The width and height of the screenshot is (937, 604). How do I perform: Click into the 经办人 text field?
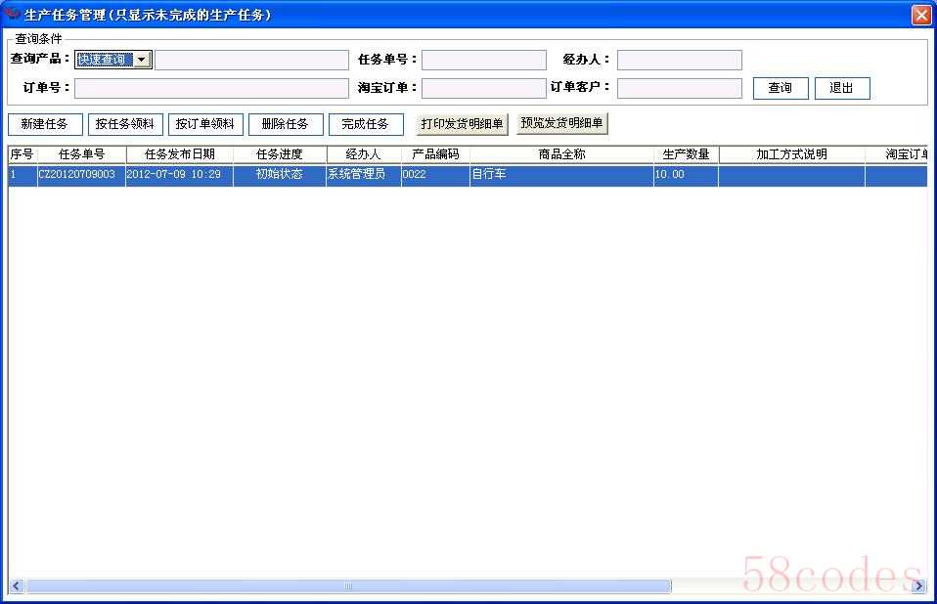pyautogui.click(x=679, y=61)
